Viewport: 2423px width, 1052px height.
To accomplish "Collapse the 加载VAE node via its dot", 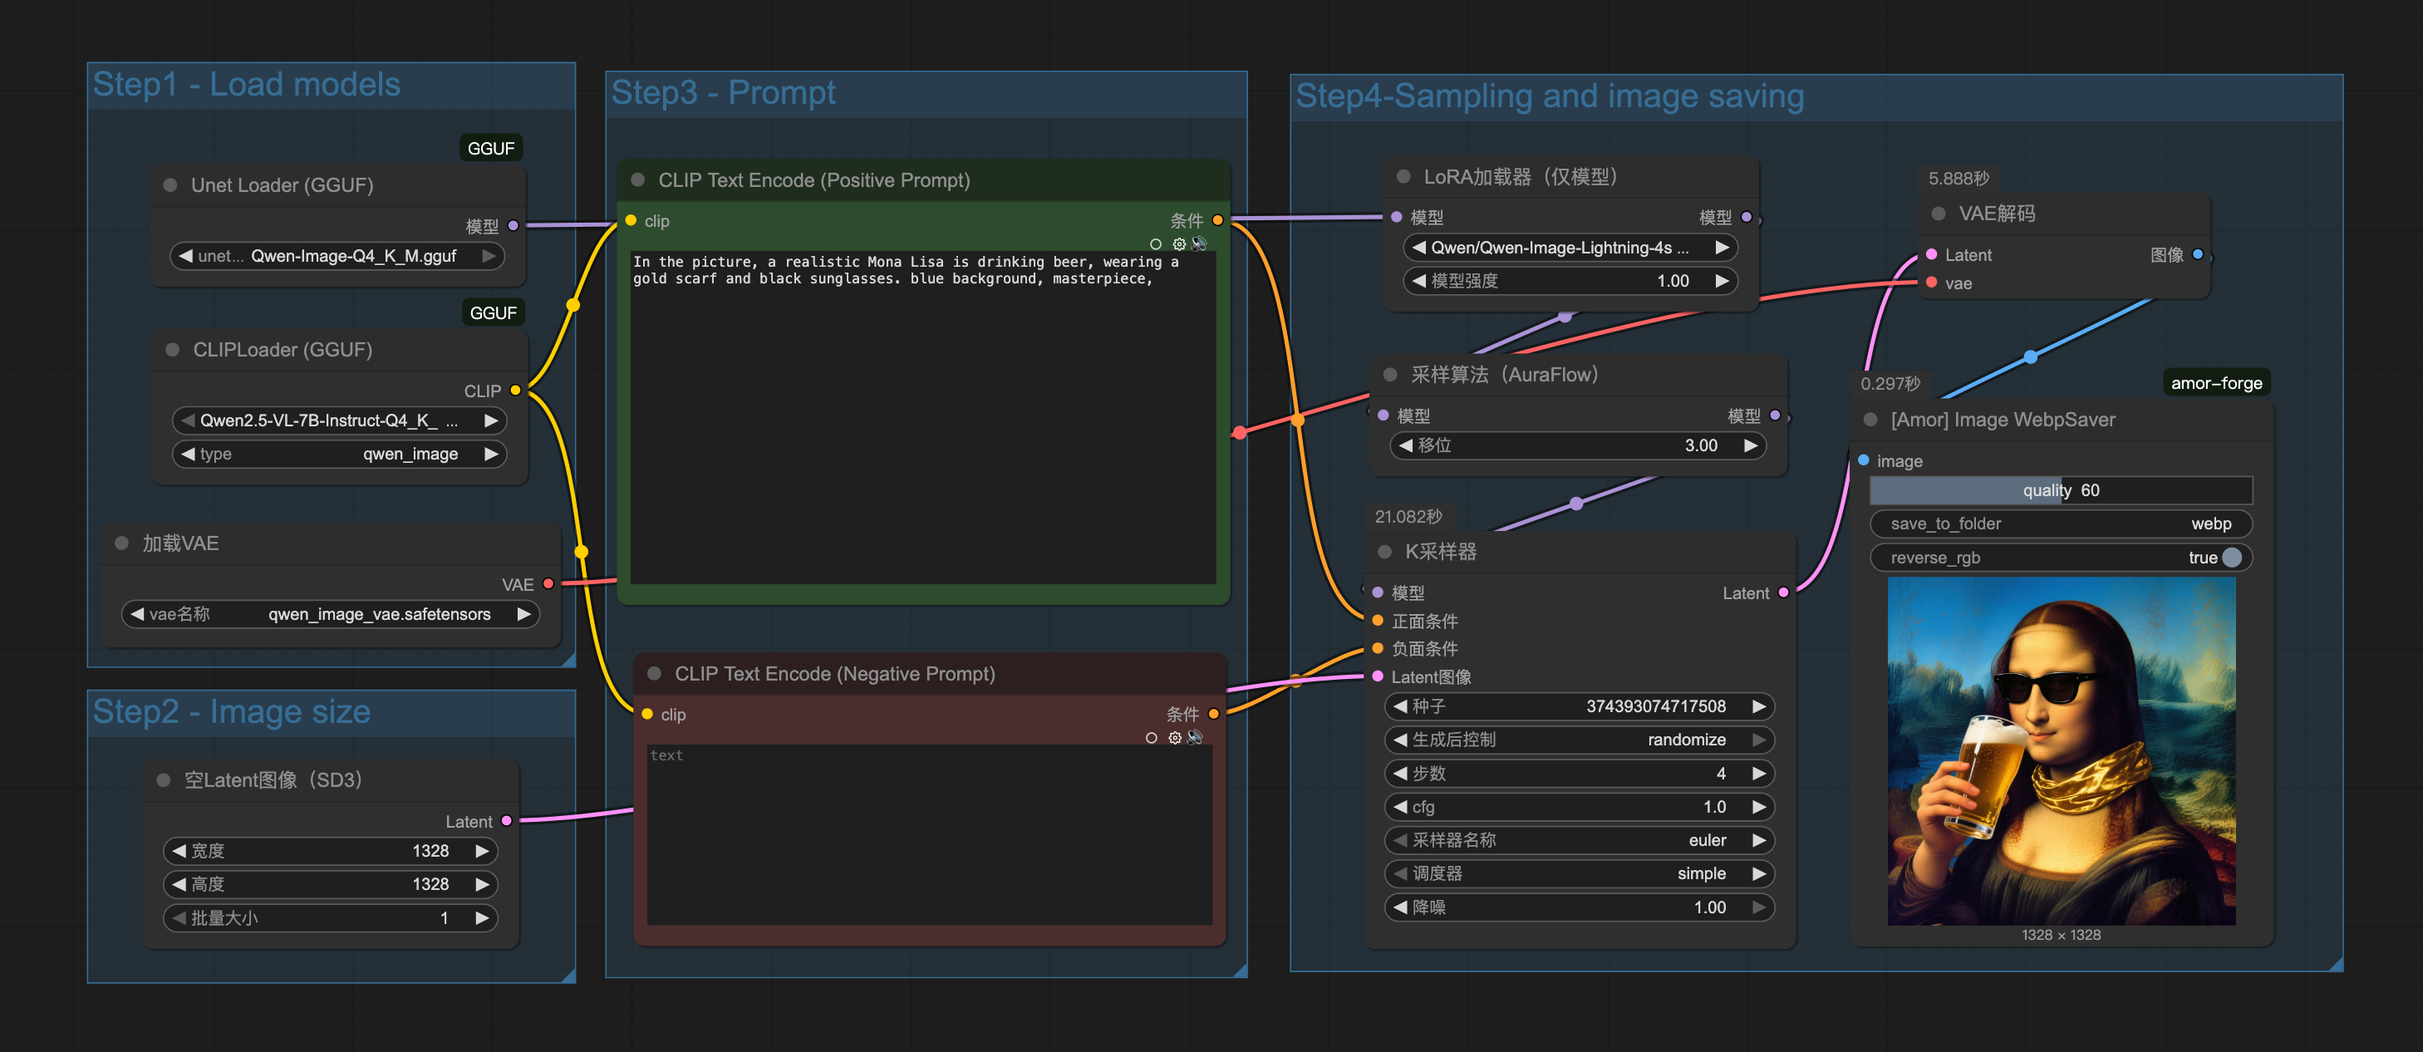I will (x=121, y=543).
